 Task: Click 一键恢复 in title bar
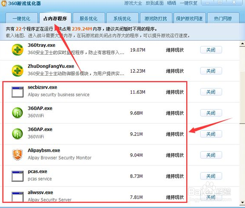(x=188, y=3)
